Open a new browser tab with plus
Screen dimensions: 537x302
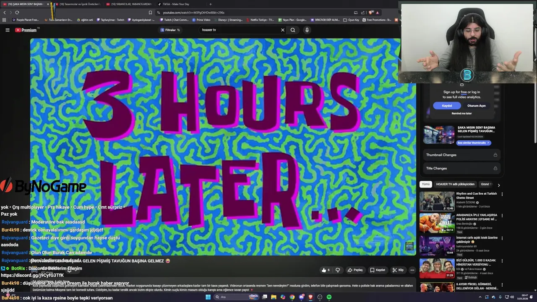[211, 4]
